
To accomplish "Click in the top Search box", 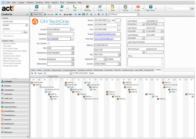I will (179, 8).
